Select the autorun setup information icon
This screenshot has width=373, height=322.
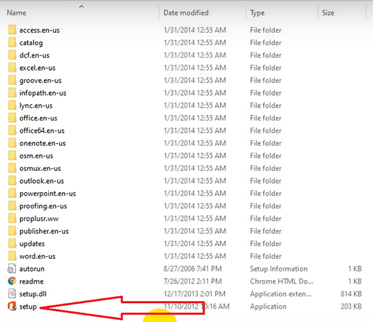coord(12,269)
